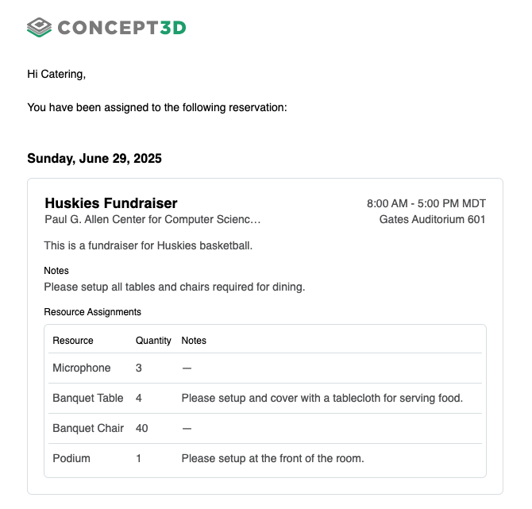Open the Huskies Fundraiser event title
532x509 pixels.
click(x=111, y=203)
